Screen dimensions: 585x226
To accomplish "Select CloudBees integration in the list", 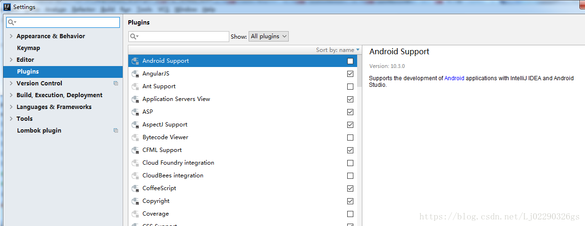I will click(173, 176).
